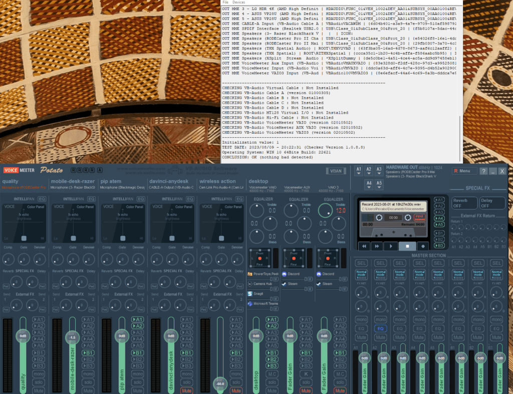Select input device for pip atem strip

tap(122, 188)
